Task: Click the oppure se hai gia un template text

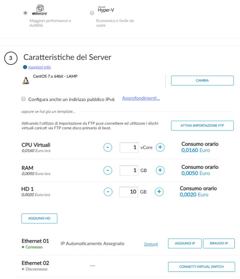Action: coord(48,112)
